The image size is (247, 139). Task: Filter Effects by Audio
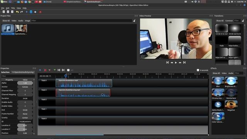tap(231, 73)
